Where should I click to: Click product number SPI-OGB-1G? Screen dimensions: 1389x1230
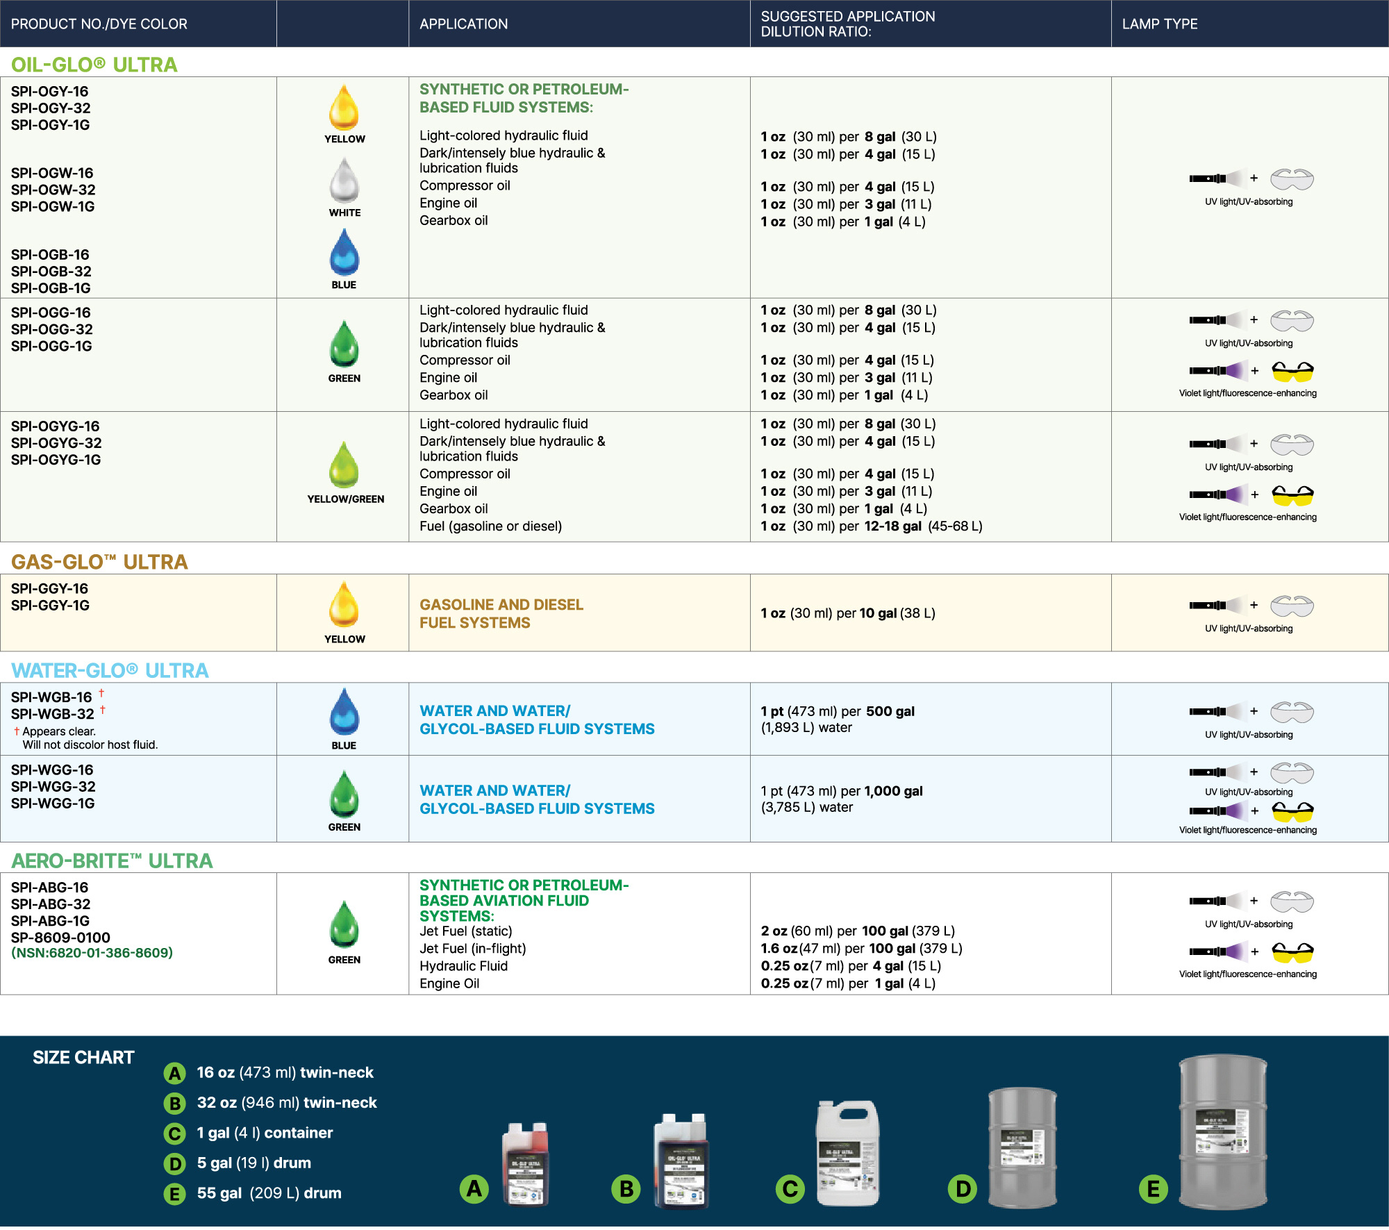point(51,288)
